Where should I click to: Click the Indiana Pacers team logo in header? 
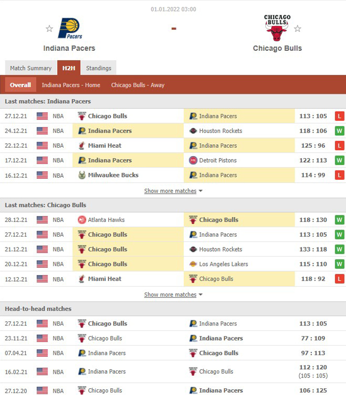[70, 29]
